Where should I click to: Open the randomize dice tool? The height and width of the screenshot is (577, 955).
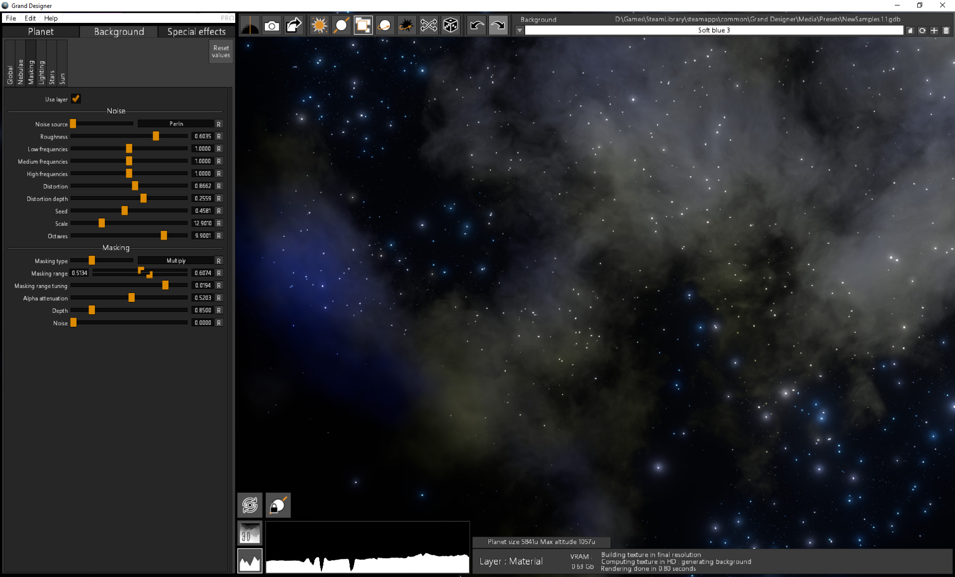(x=451, y=25)
